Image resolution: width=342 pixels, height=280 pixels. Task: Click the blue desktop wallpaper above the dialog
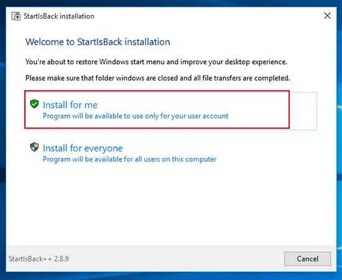tap(171, 3)
